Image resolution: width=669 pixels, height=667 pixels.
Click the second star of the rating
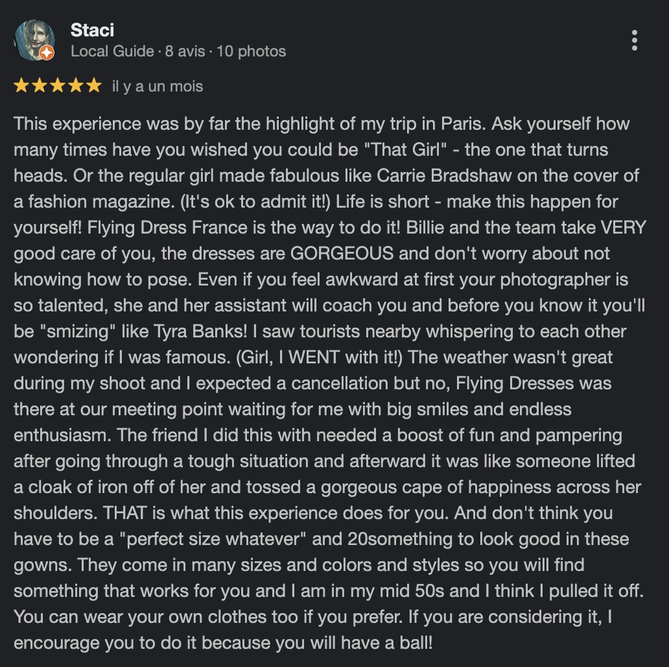pos(40,86)
